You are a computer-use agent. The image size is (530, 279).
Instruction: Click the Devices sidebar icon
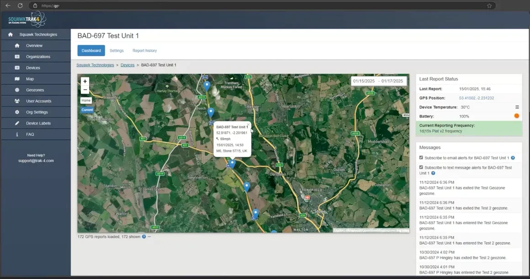[17, 68]
